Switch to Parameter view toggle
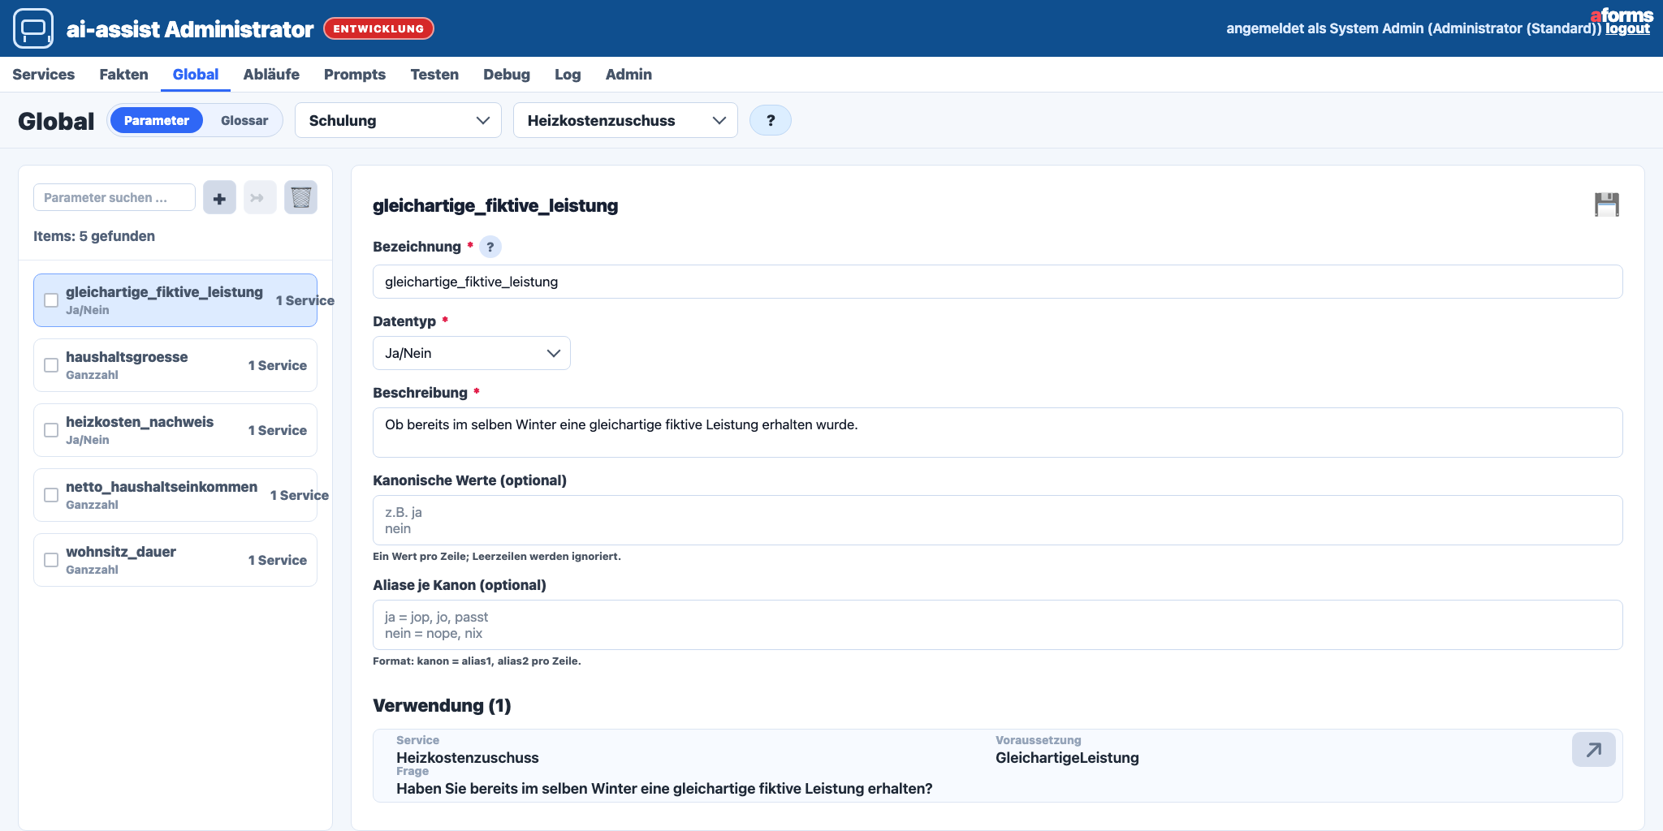1663x831 pixels. (157, 120)
